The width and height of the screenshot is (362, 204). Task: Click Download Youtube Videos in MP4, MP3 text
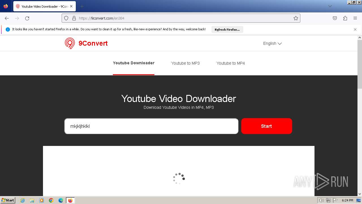pyautogui.click(x=179, y=107)
